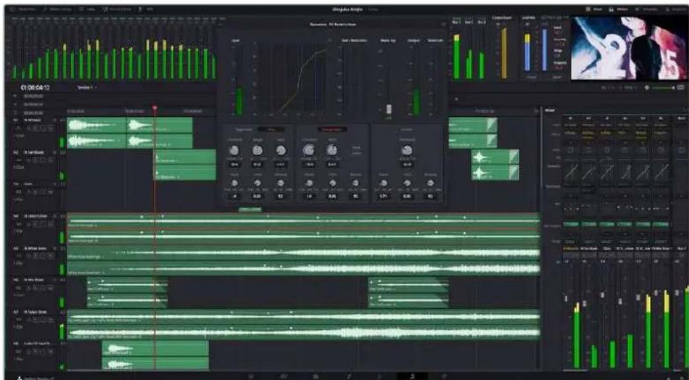The image size is (689, 380).
Task: Select the audio clip on A2 track
Action: pyautogui.click(x=185, y=164)
